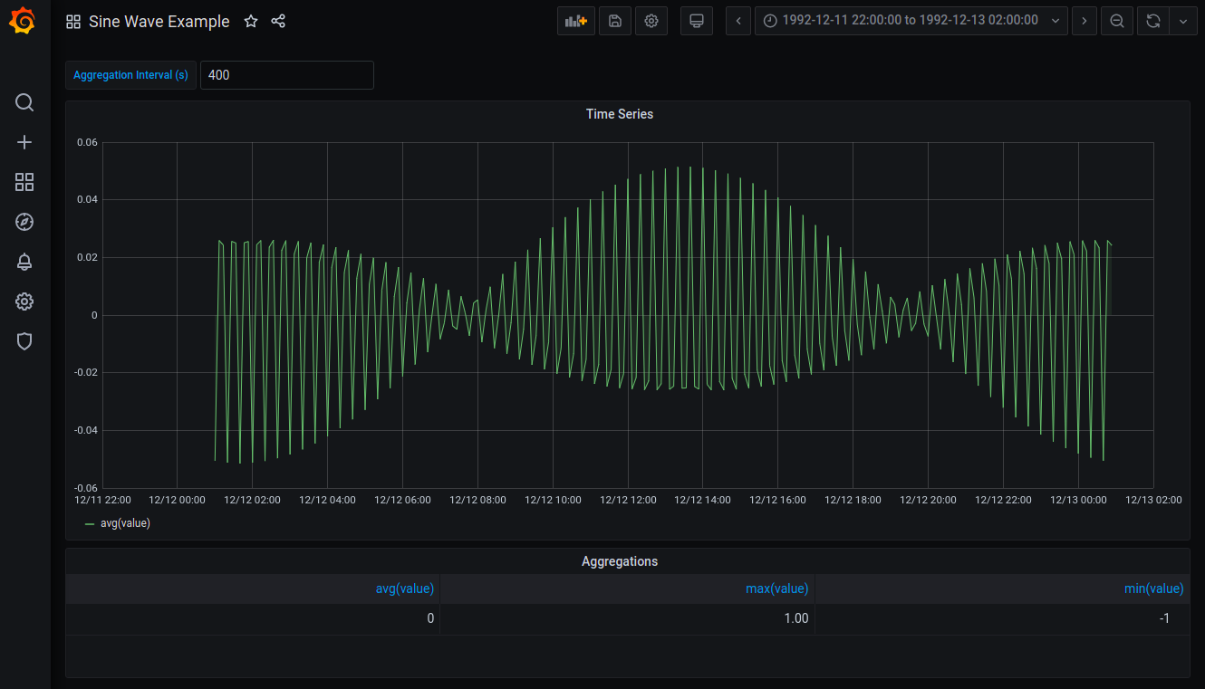Open the Server Admin shield icon

24,341
